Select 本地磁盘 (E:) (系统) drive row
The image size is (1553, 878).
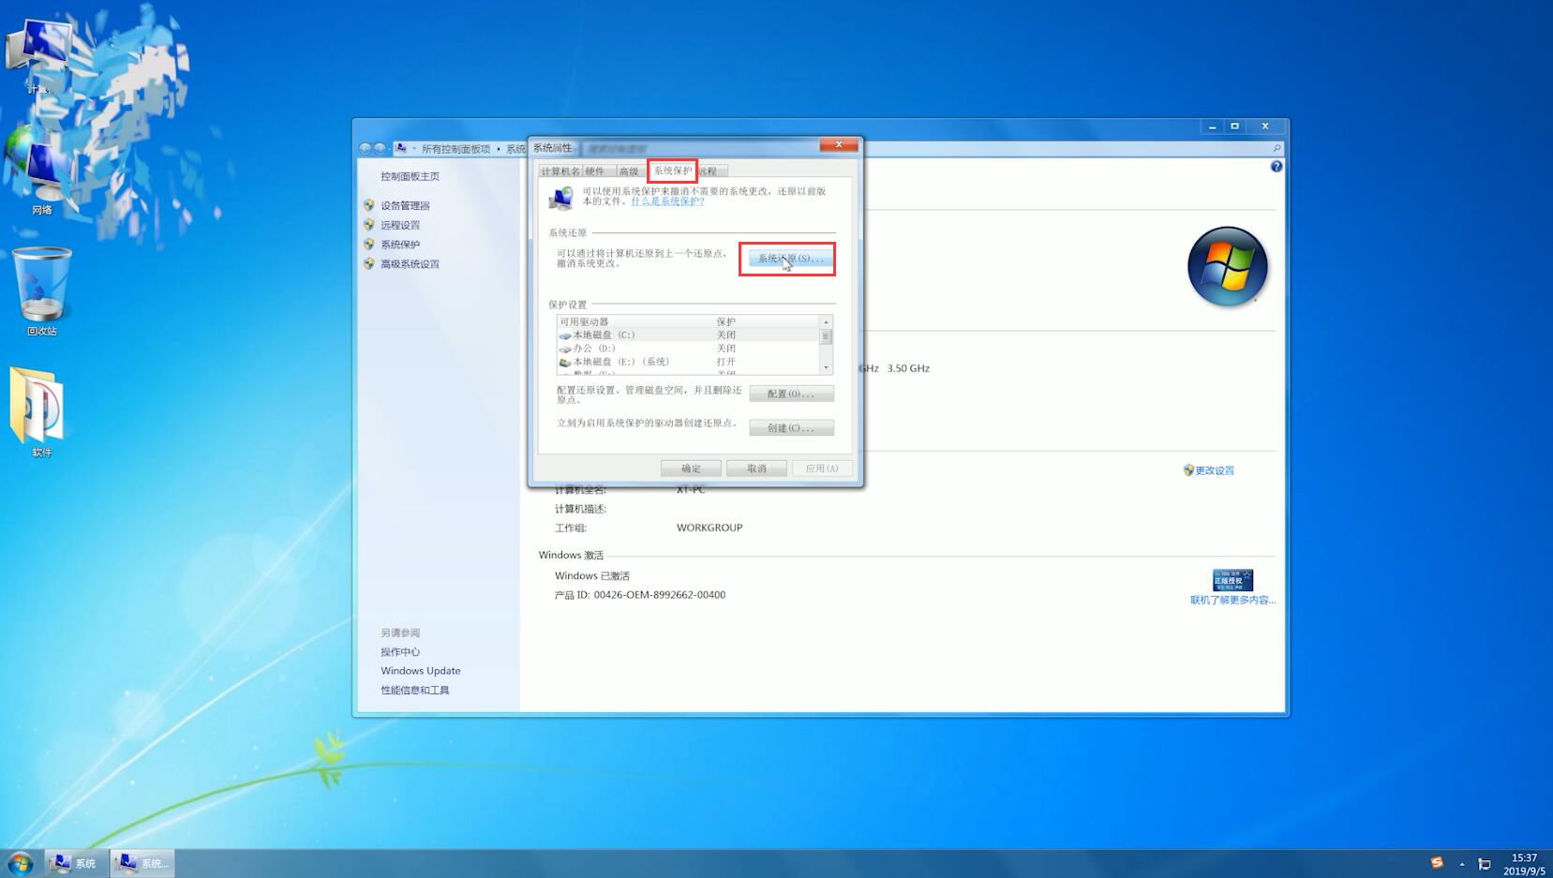pyautogui.click(x=688, y=362)
